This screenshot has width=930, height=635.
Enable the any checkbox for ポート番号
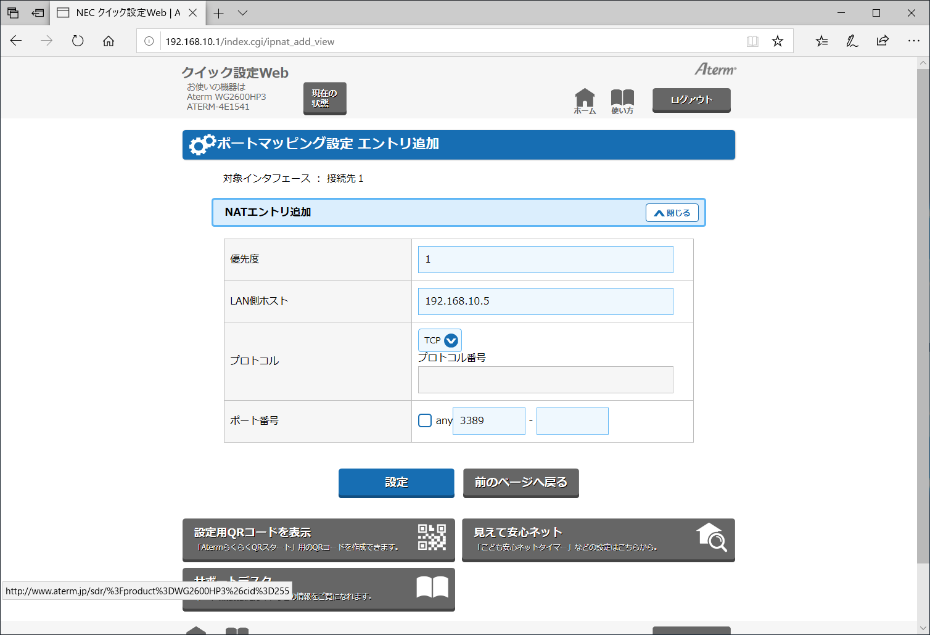424,420
